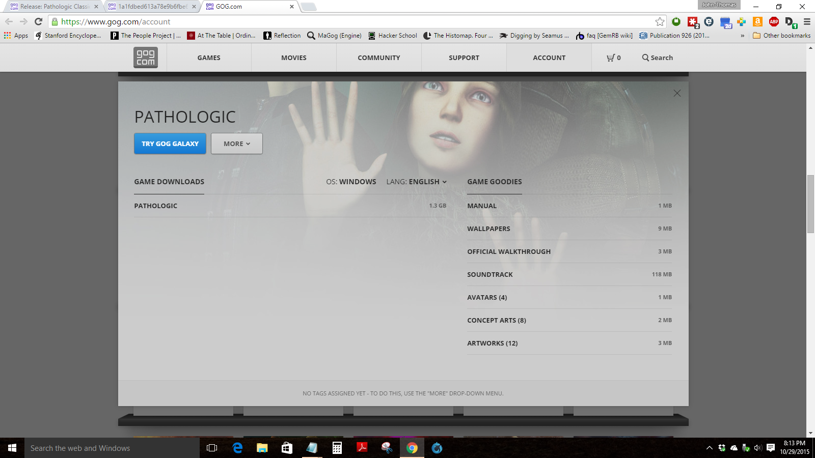Click the Amazon extension icon
This screenshot has height=458, width=815.
757,21
